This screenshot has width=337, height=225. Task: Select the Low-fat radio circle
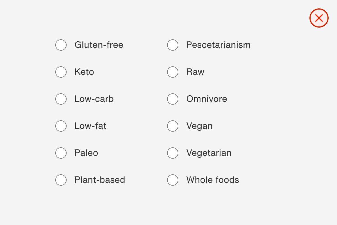61,126
